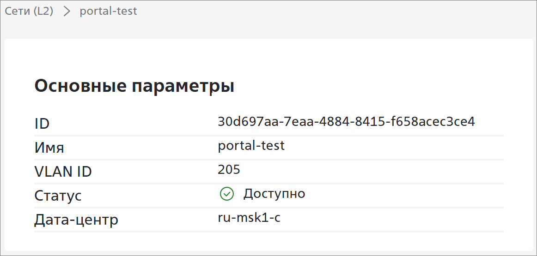Click the Доступно status text

[x=274, y=194]
